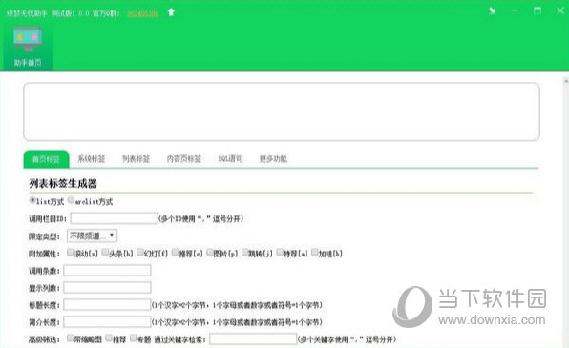Click the 标题长度 input field
Screen dimensions: 569x348
(107, 304)
